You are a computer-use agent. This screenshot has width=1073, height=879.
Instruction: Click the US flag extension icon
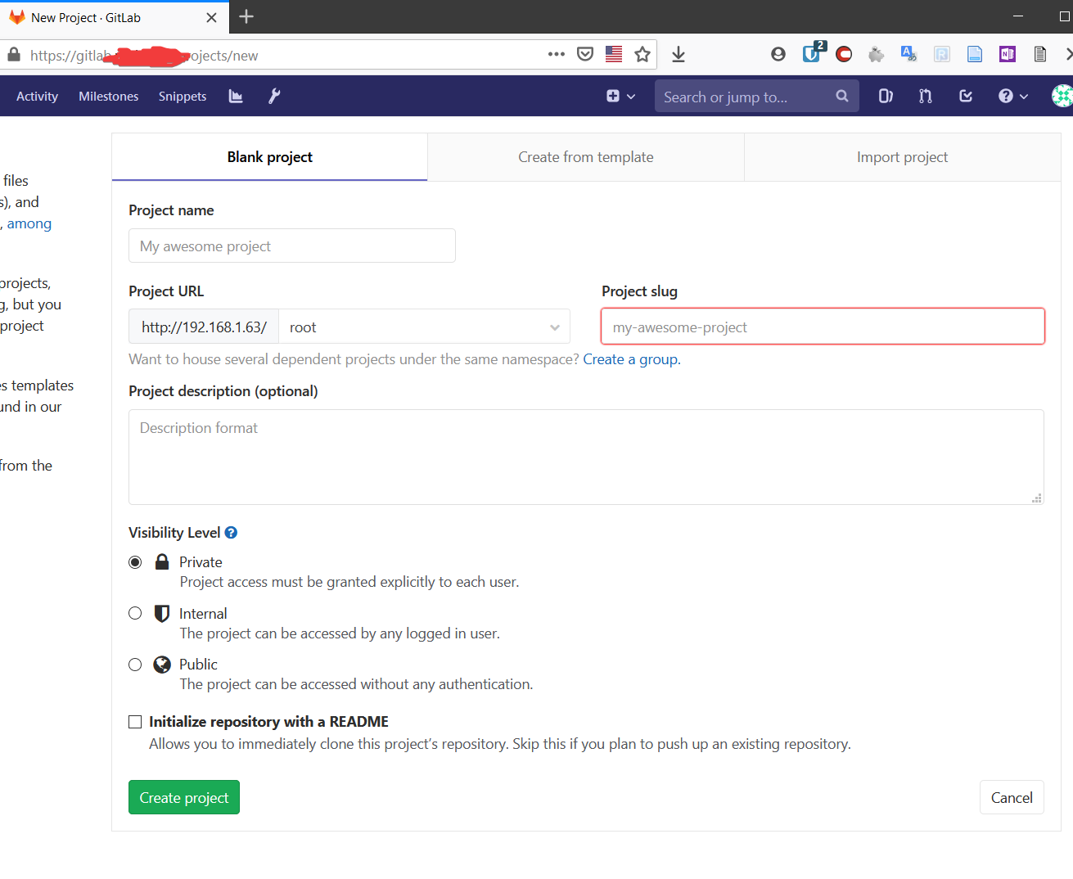(x=614, y=54)
